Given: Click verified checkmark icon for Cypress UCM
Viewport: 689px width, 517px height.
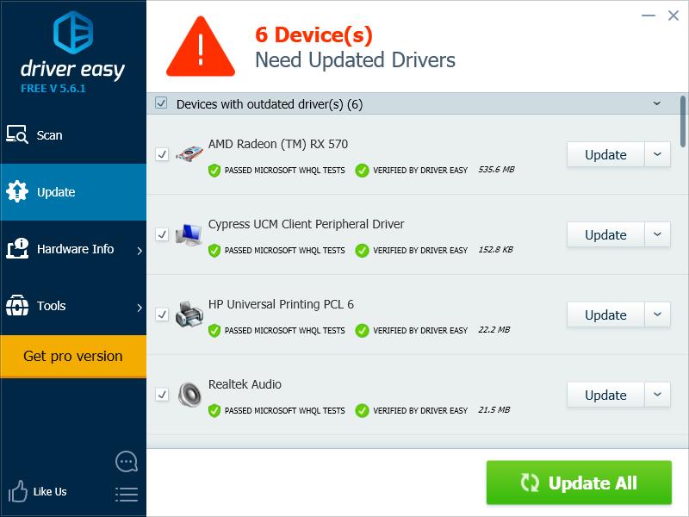Looking at the screenshot, I should pos(362,250).
